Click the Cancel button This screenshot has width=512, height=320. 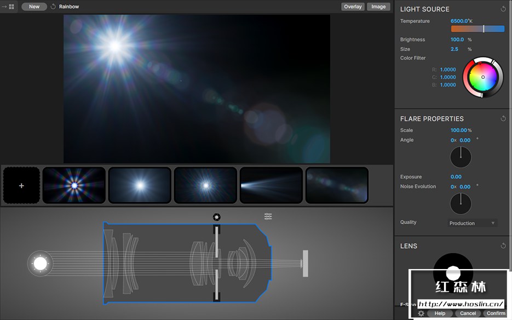pyautogui.click(x=468, y=313)
